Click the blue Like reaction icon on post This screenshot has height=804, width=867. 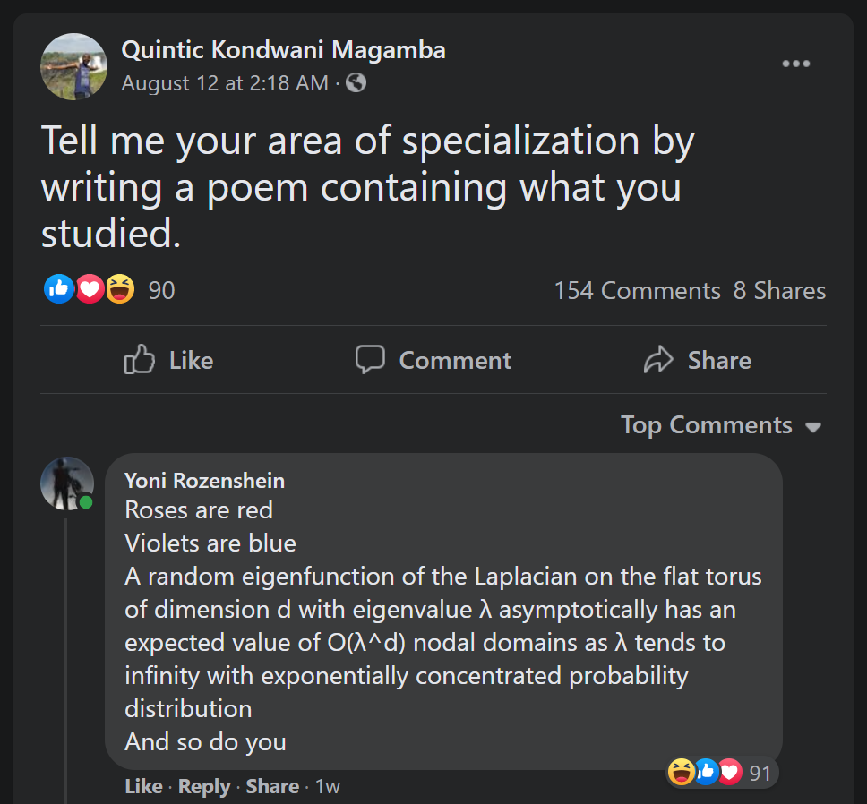(58, 289)
